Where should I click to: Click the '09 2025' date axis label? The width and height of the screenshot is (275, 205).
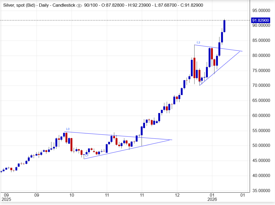(x=6, y=197)
